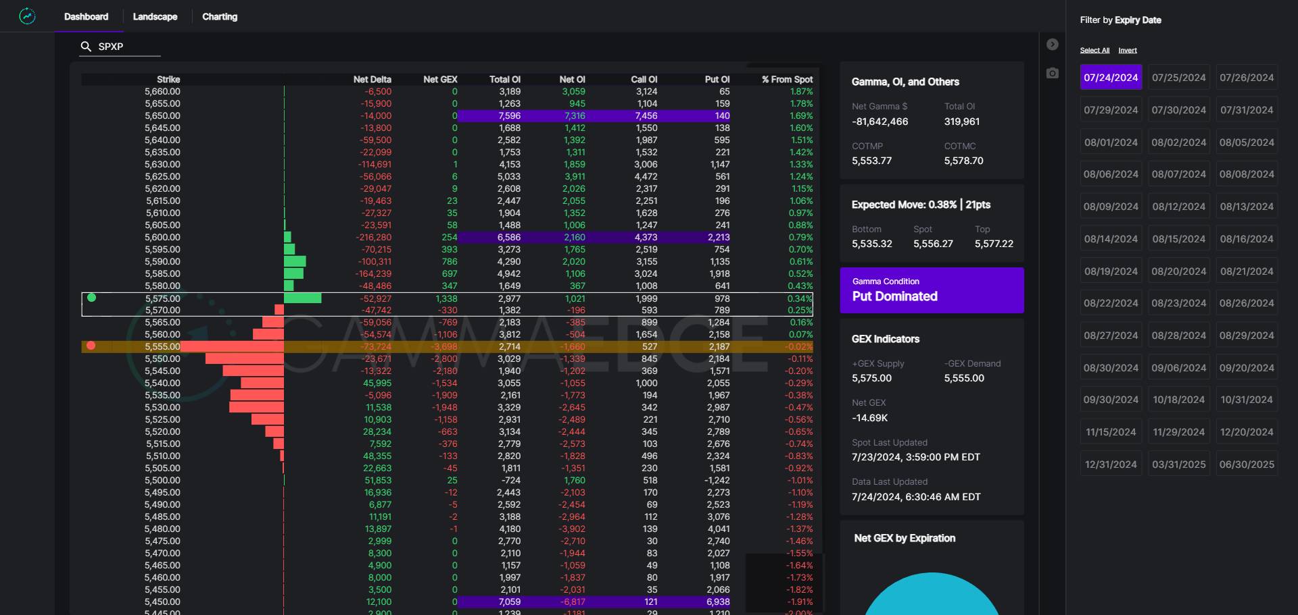This screenshot has height=615, width=1298.
Task: Click the red dot at strike 5,555
Action: coord(91,346)
